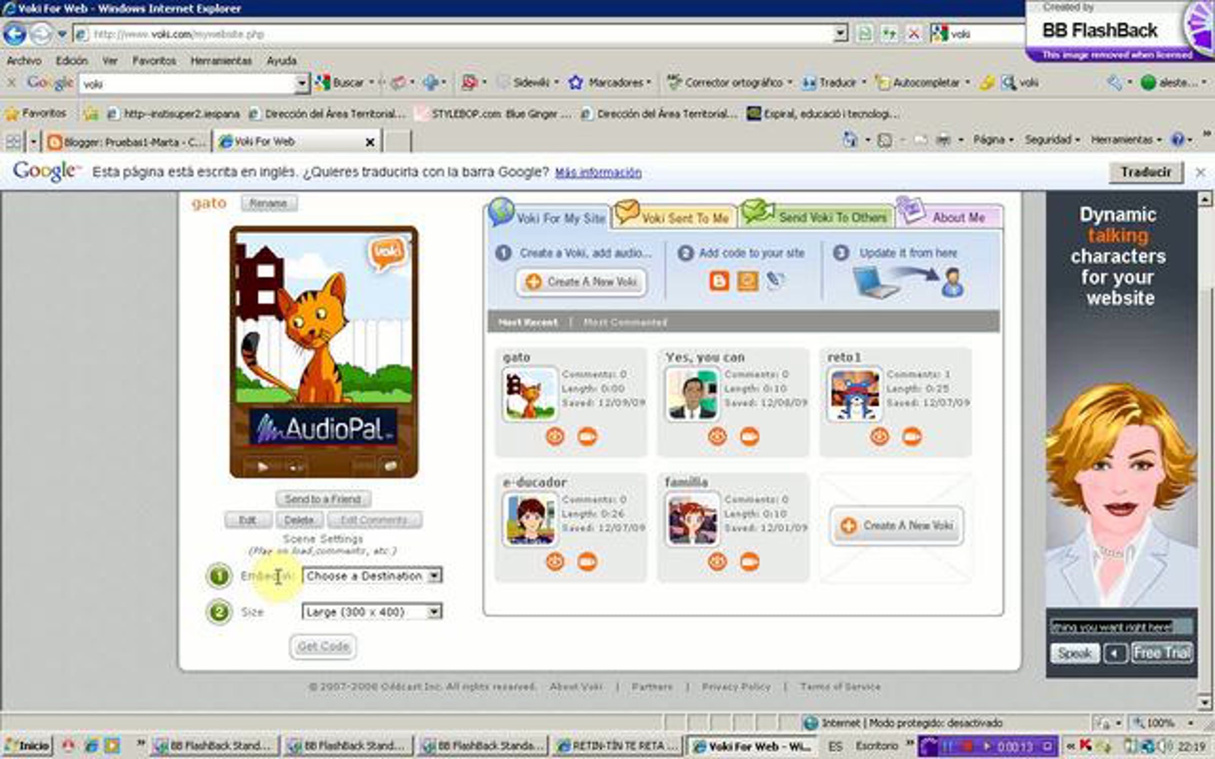
Task: Click the camera icon on reto1 card
Action: 912,436
